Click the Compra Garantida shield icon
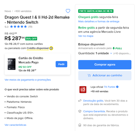Viewport: 137px width, 131px height. (x=80, y=111)
